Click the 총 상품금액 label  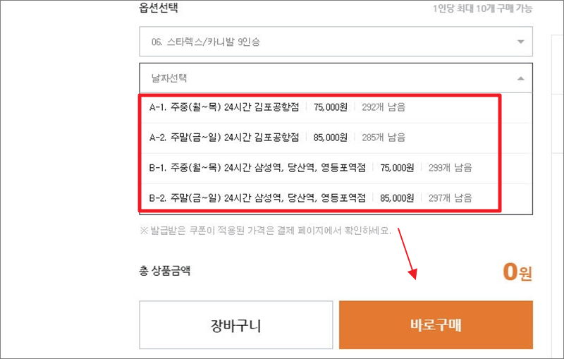pos(165,271)
